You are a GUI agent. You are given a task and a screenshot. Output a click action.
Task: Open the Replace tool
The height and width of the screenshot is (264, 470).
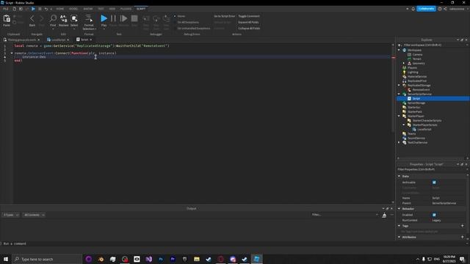click(64, 18)
